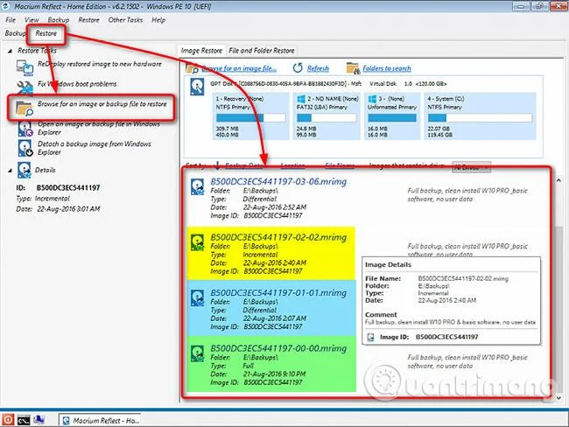Click the ID value B500DC3EC5441197 in Details
This screenshot has width=569, height=427.
pyautogui.click(x=68, y=188)
